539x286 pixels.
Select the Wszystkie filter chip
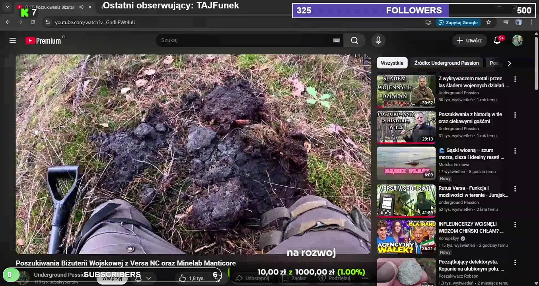point(392,63)
